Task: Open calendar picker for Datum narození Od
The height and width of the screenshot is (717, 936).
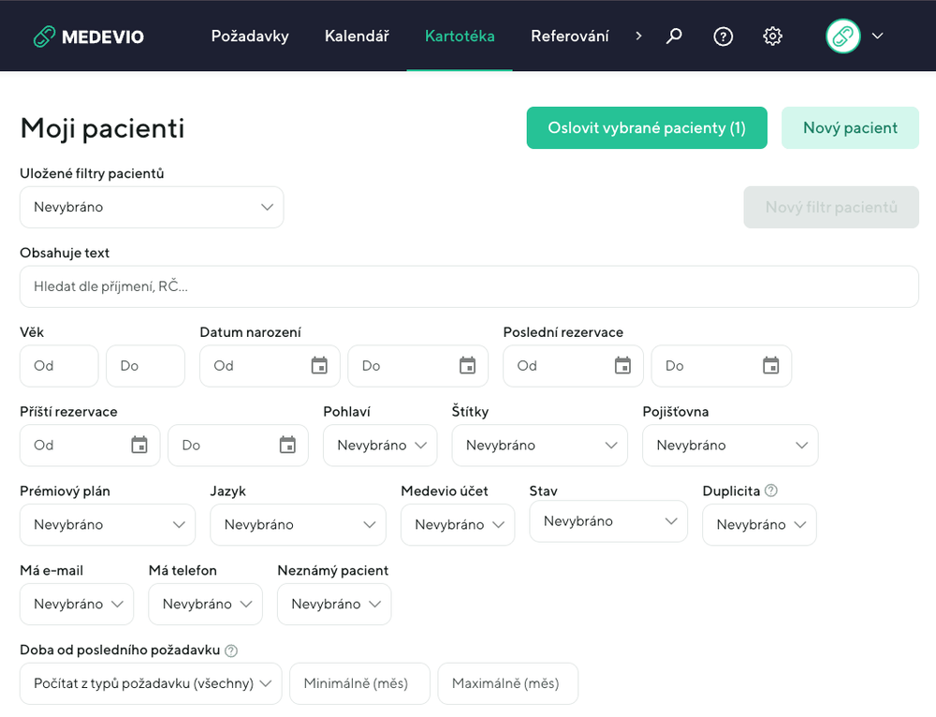Action: pos(319,366)
